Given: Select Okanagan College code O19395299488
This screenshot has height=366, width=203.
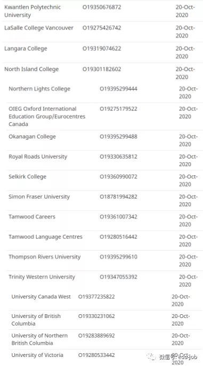Looking at the screenshot, I should pos(118,137).
